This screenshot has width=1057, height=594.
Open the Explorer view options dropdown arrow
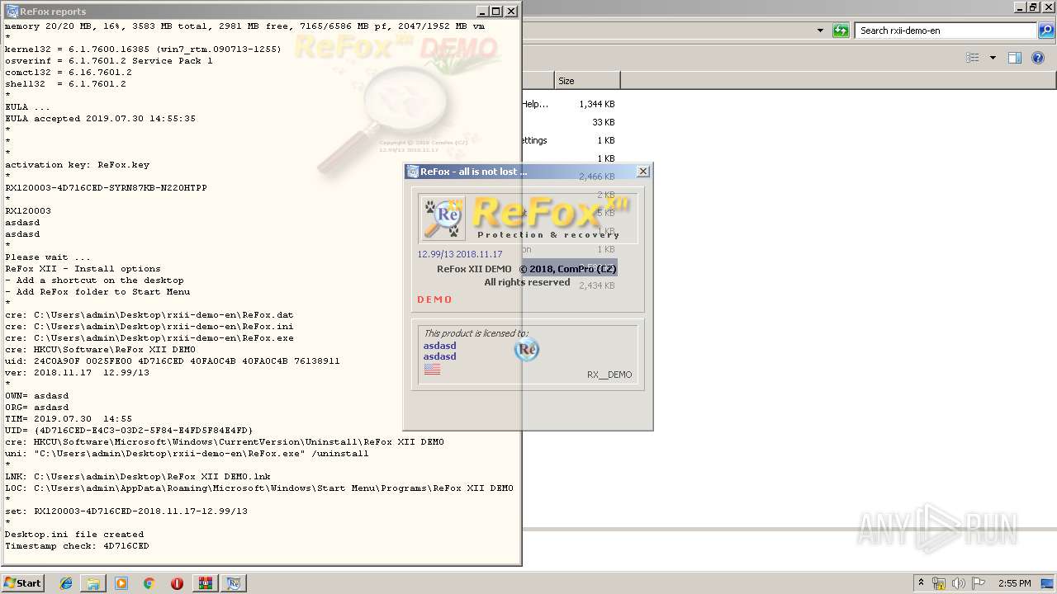[993, 58]
